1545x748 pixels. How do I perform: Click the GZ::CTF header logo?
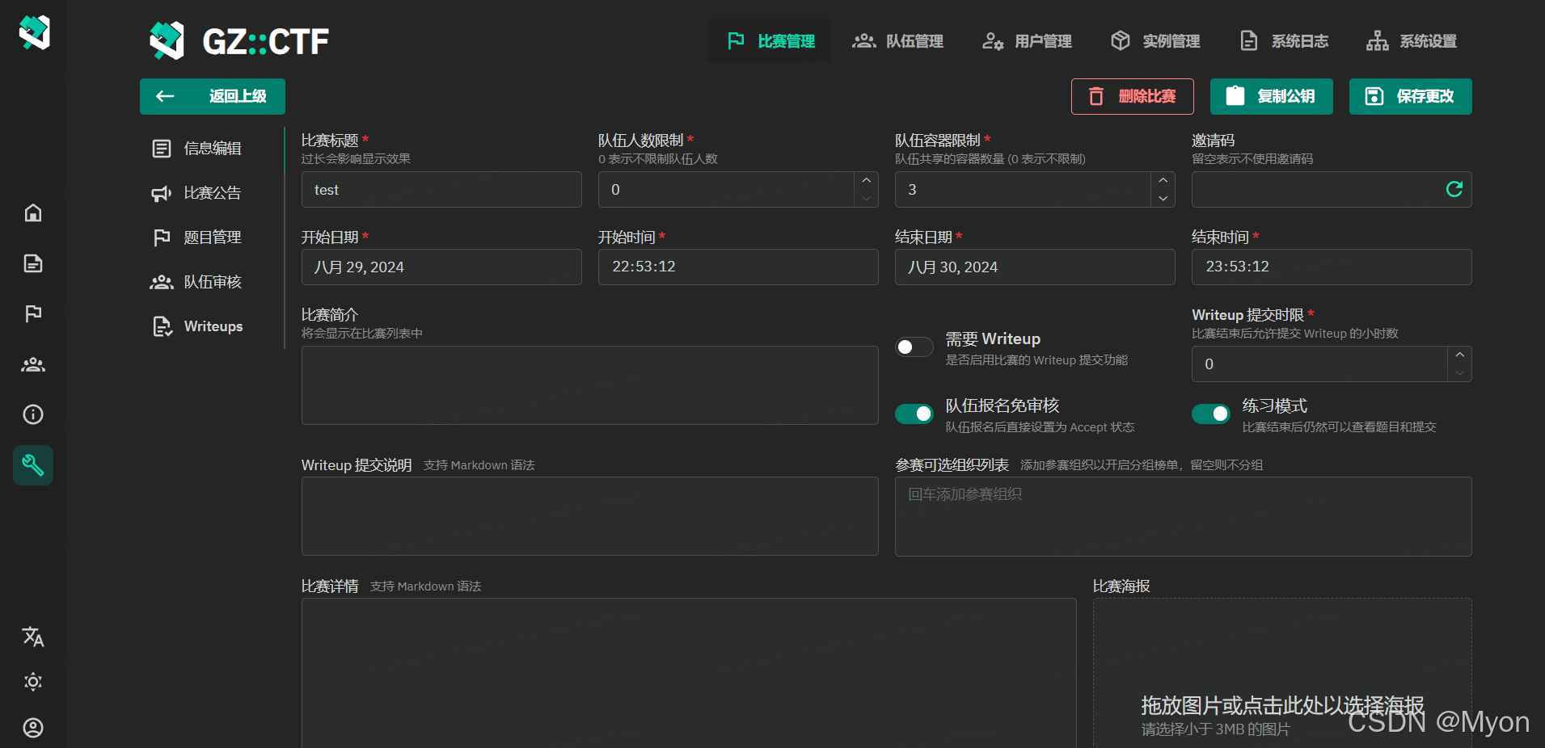click(239, 41)
